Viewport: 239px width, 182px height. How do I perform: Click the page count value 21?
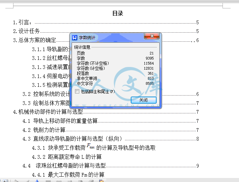(x=152, y=53)
